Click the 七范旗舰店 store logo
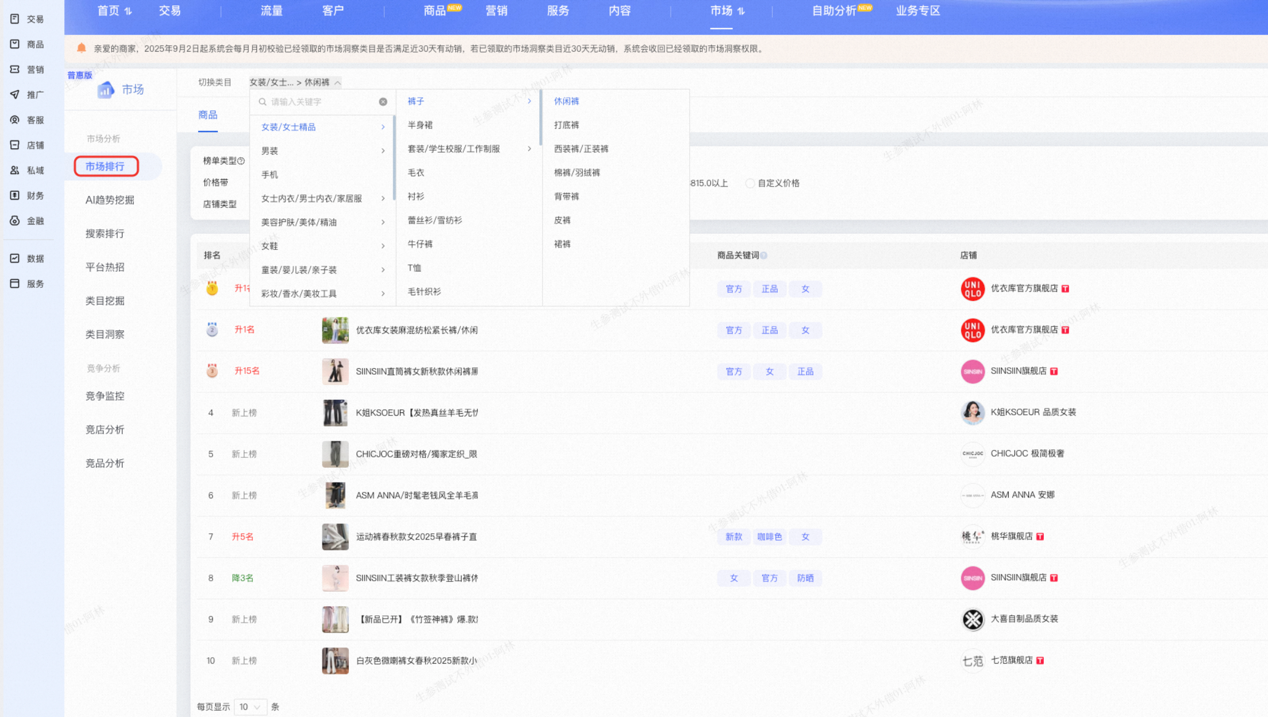Image resolution: width=1268 pixels, height=717 pixels. point(973,661)
